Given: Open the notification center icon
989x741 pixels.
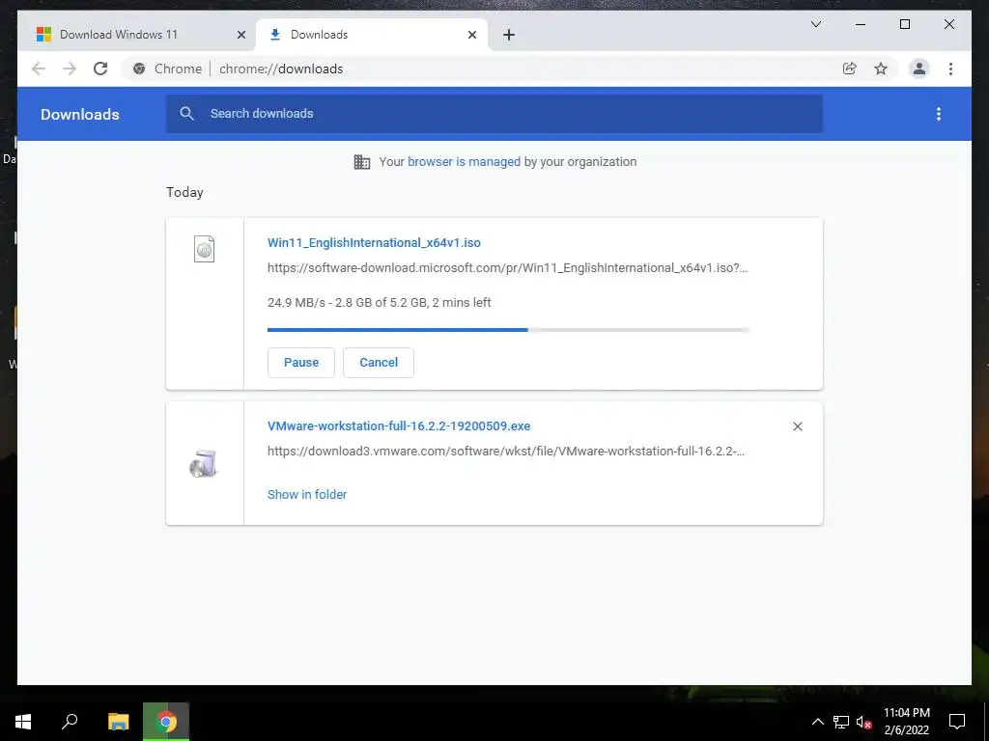Looking at the screenshot, I should pos(957,722).
